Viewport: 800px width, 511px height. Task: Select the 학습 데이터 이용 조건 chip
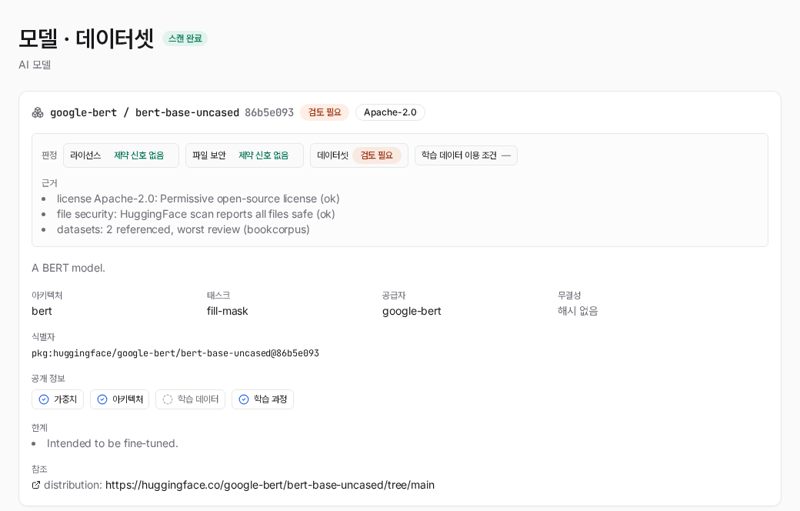[466, 155]
